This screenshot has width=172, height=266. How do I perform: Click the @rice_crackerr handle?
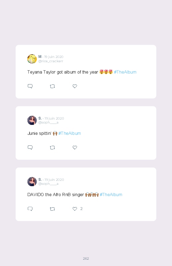point(51,61)
